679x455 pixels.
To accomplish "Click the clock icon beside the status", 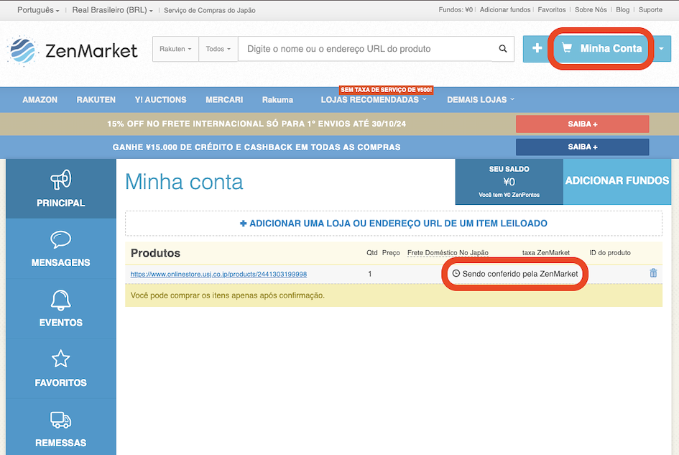I will [456, 273].
